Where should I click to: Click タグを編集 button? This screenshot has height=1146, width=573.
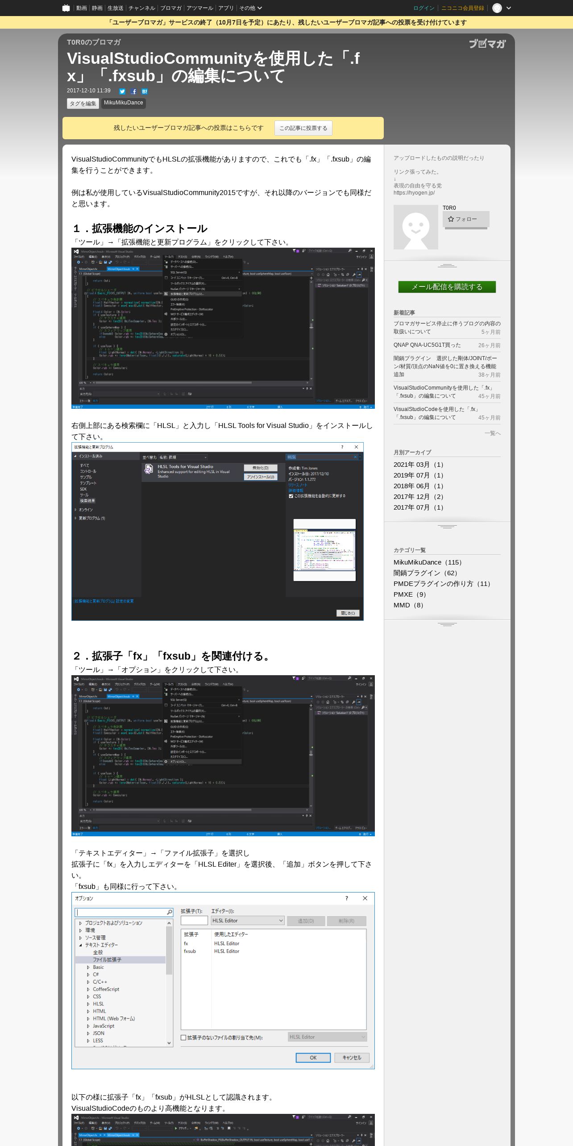pos(83,104)
